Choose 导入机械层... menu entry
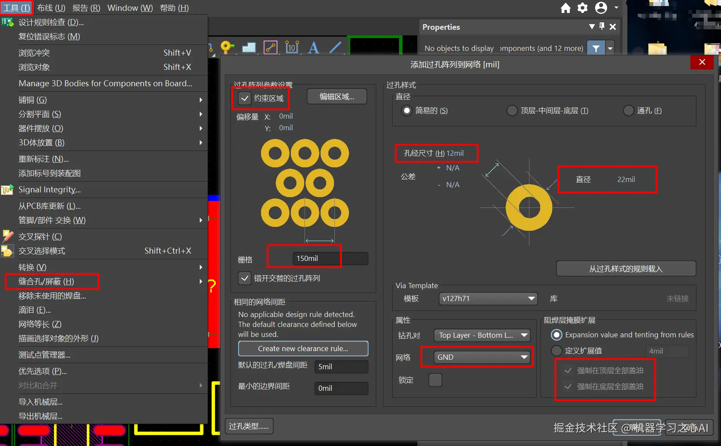 104,402
